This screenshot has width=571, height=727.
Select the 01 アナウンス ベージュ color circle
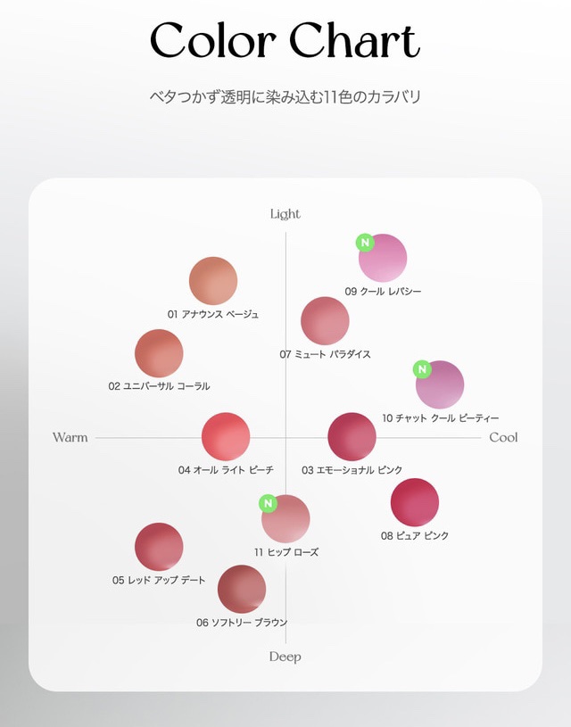pyautogui.click(x=213, y=281)
